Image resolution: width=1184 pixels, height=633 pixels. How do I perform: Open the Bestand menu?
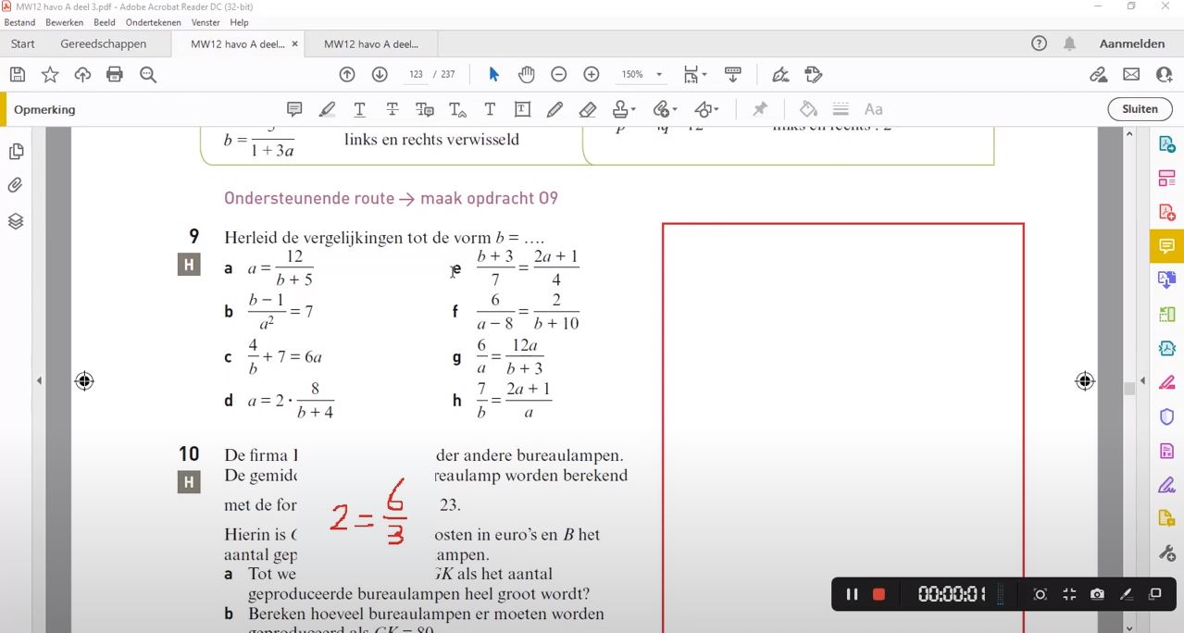(19, 22)
